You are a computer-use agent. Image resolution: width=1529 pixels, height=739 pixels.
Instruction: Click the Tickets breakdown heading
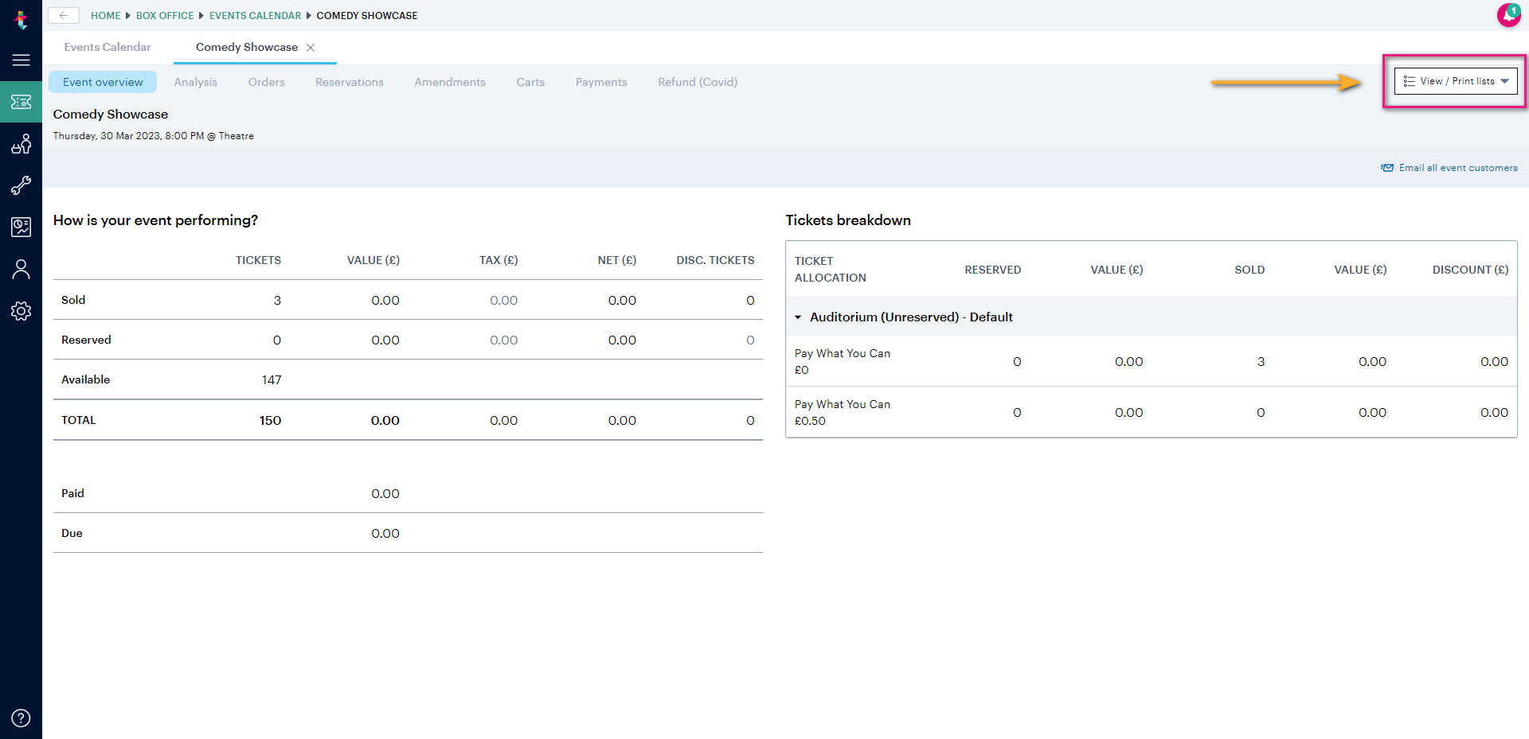(x=848, y=220)
